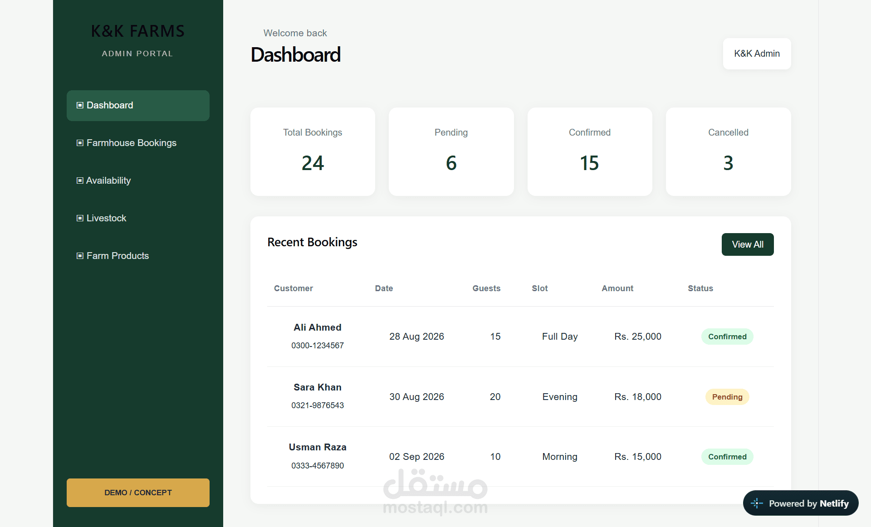Click Usman Raza's Confirmed status badge
Viewport: 871px width, 527px height.
[x=727, y=457]
